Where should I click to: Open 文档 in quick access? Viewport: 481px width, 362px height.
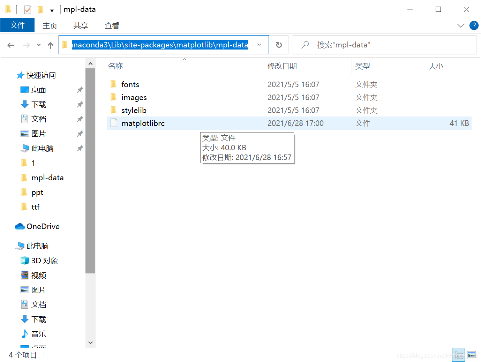[38, 119]
